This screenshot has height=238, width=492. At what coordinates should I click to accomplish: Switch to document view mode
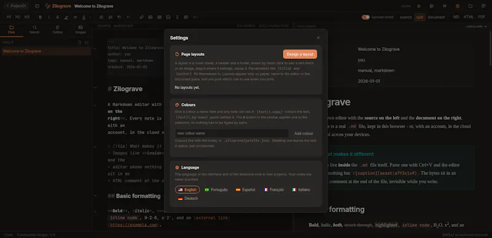point(436,17)
